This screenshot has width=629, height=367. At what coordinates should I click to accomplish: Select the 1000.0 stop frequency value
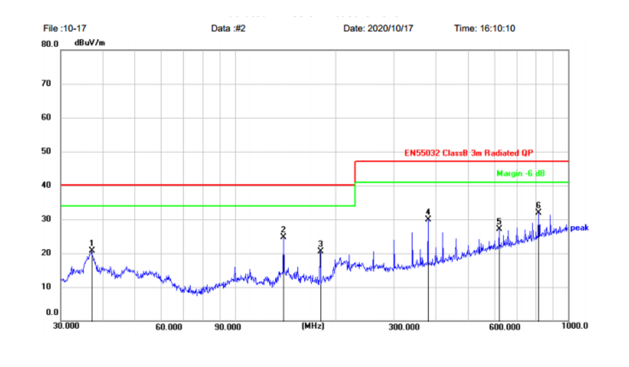click(575, 326)
